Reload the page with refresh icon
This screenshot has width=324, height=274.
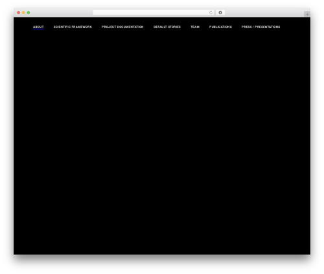211,12
